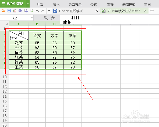
Task: Add a new document tab with plus
Action: coord(152,11)
